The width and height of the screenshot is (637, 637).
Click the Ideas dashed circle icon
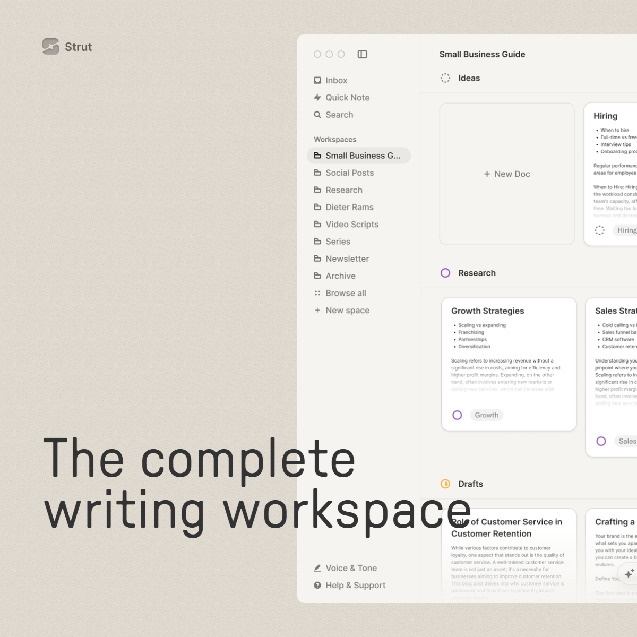pyautogui.click(x=445, y=78)
